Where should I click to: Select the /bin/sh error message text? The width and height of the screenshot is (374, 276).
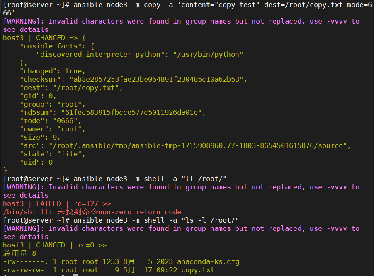(x=91, y=212)
